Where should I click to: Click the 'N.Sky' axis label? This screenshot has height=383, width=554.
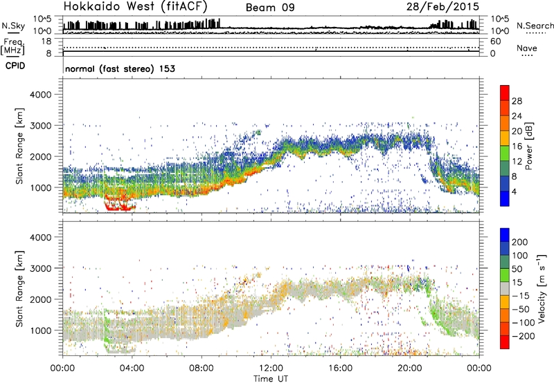tap(13, 26)
